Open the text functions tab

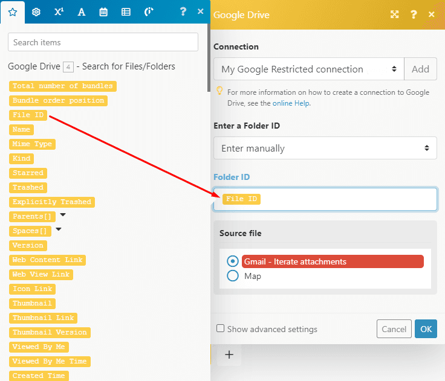[x=81, y=12]
